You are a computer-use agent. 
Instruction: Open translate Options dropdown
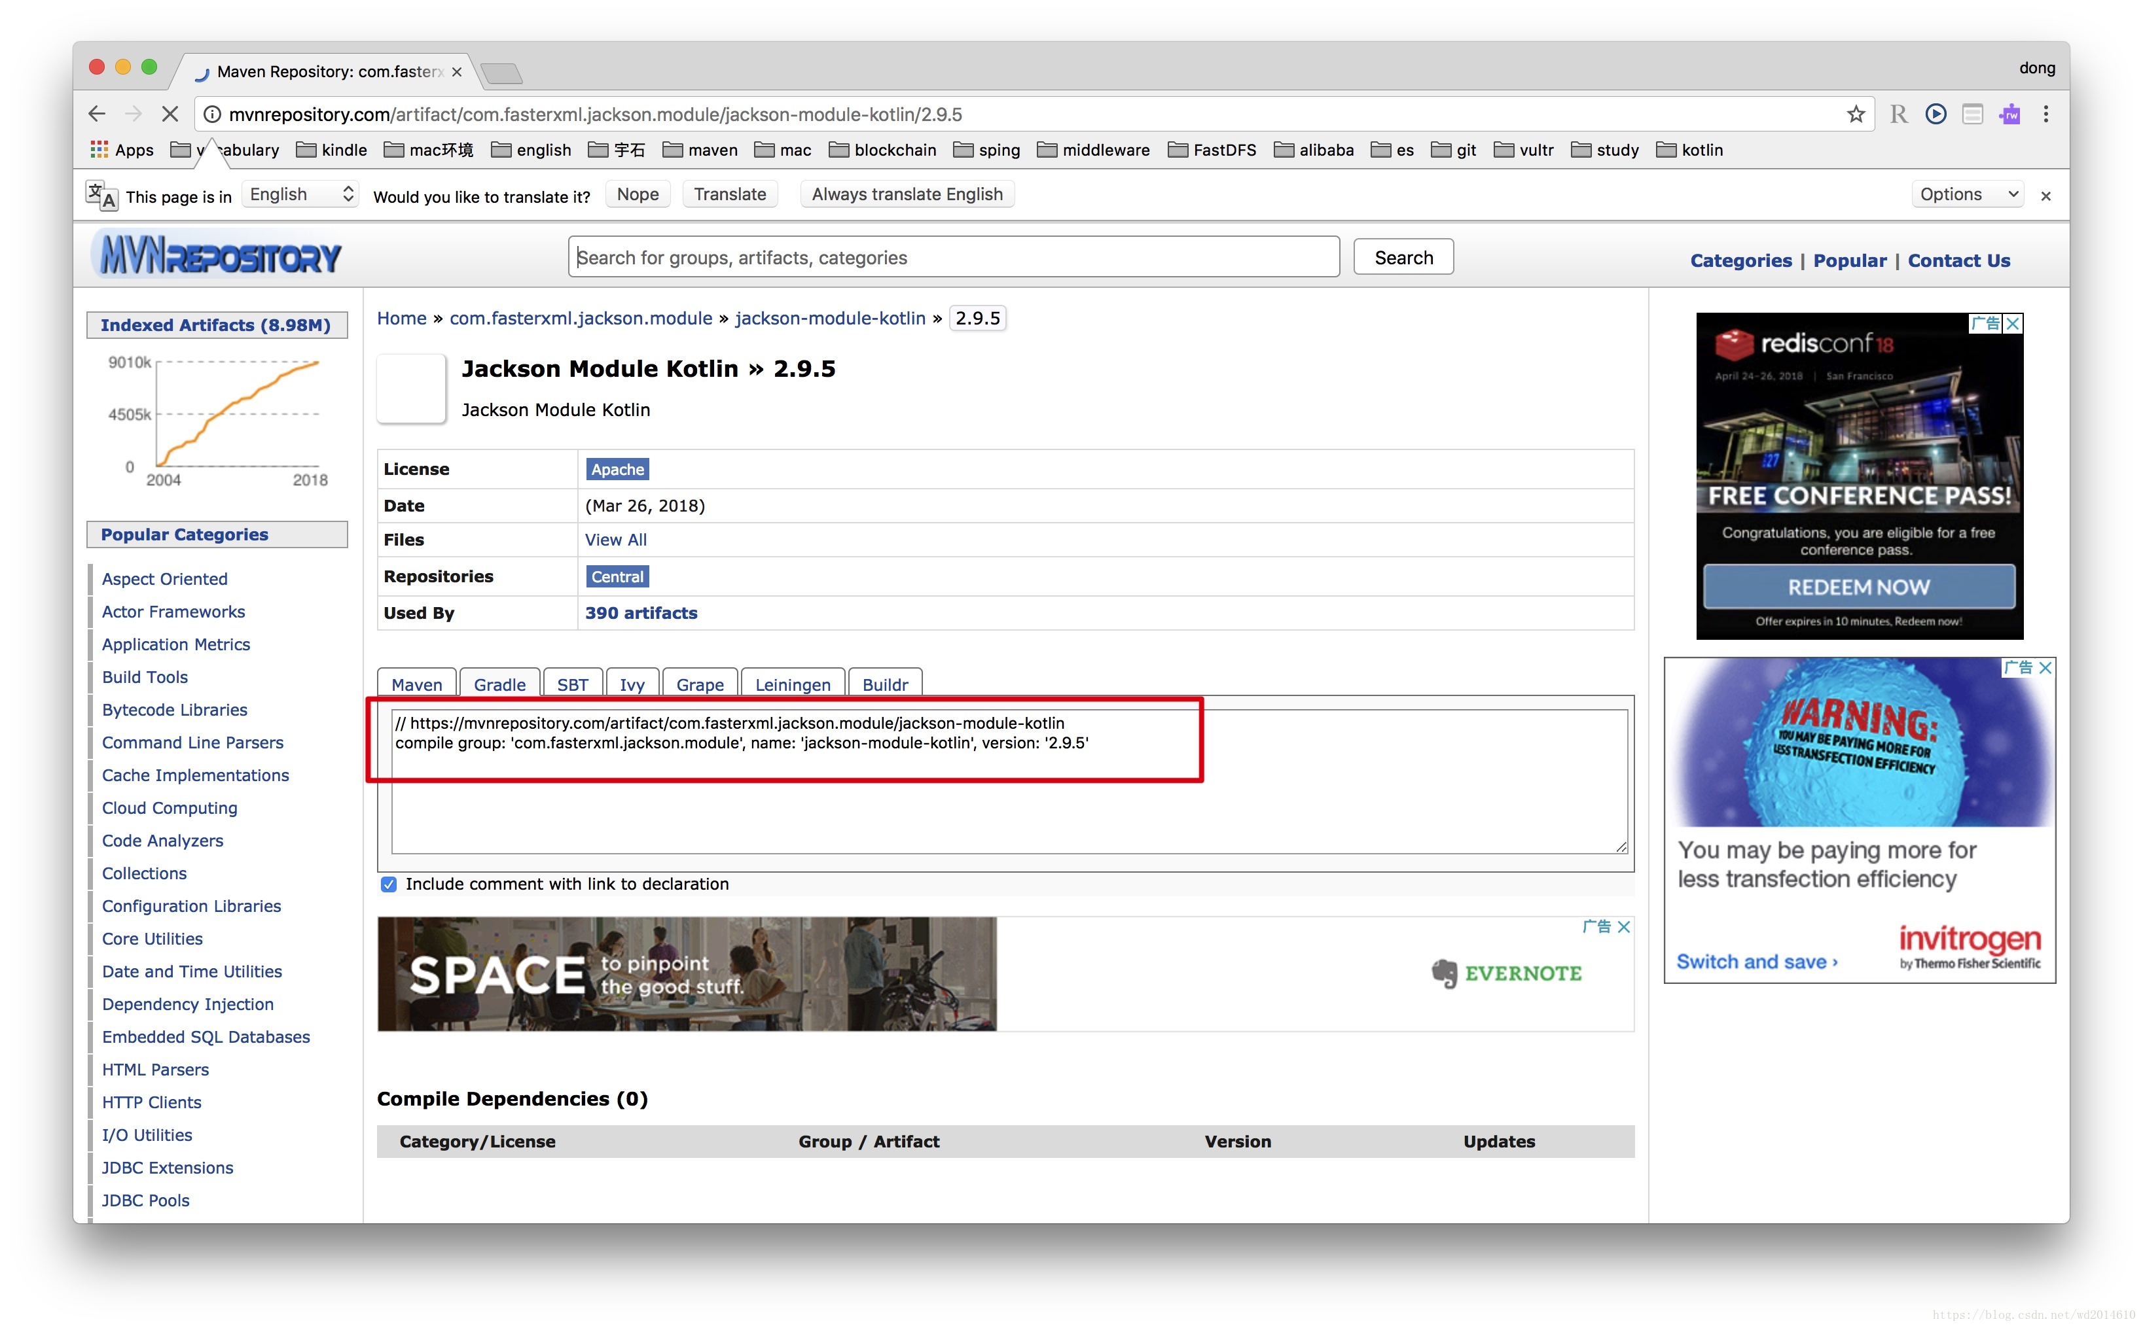(x=1968, y=194)
